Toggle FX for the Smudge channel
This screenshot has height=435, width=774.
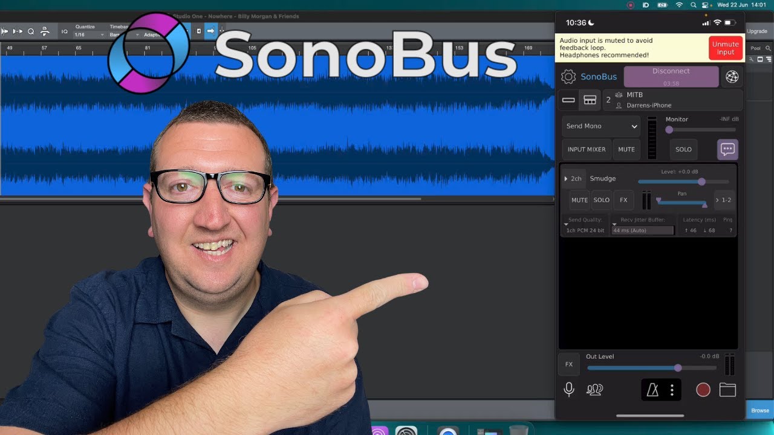[623, 200]
